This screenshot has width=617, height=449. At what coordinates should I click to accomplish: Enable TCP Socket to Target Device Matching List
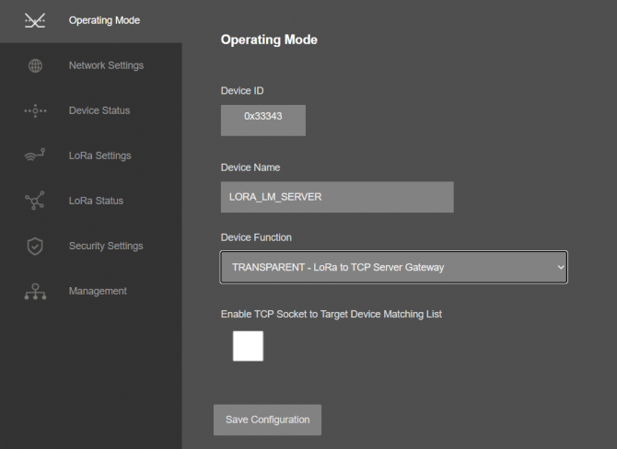tap(248, 346)
